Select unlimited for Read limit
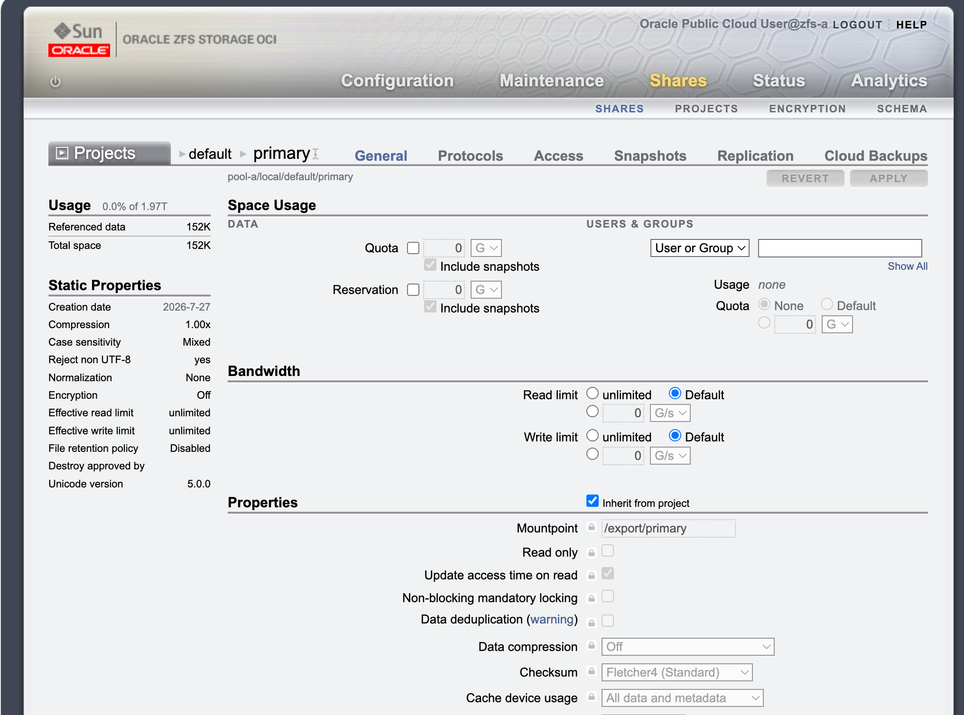This screenshot has width=964, height=715. click(x=593, y=393)
